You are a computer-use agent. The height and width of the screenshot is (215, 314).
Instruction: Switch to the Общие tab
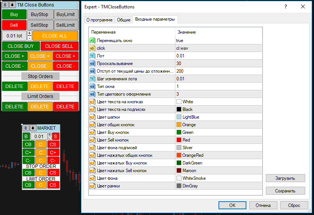point(123,20)
